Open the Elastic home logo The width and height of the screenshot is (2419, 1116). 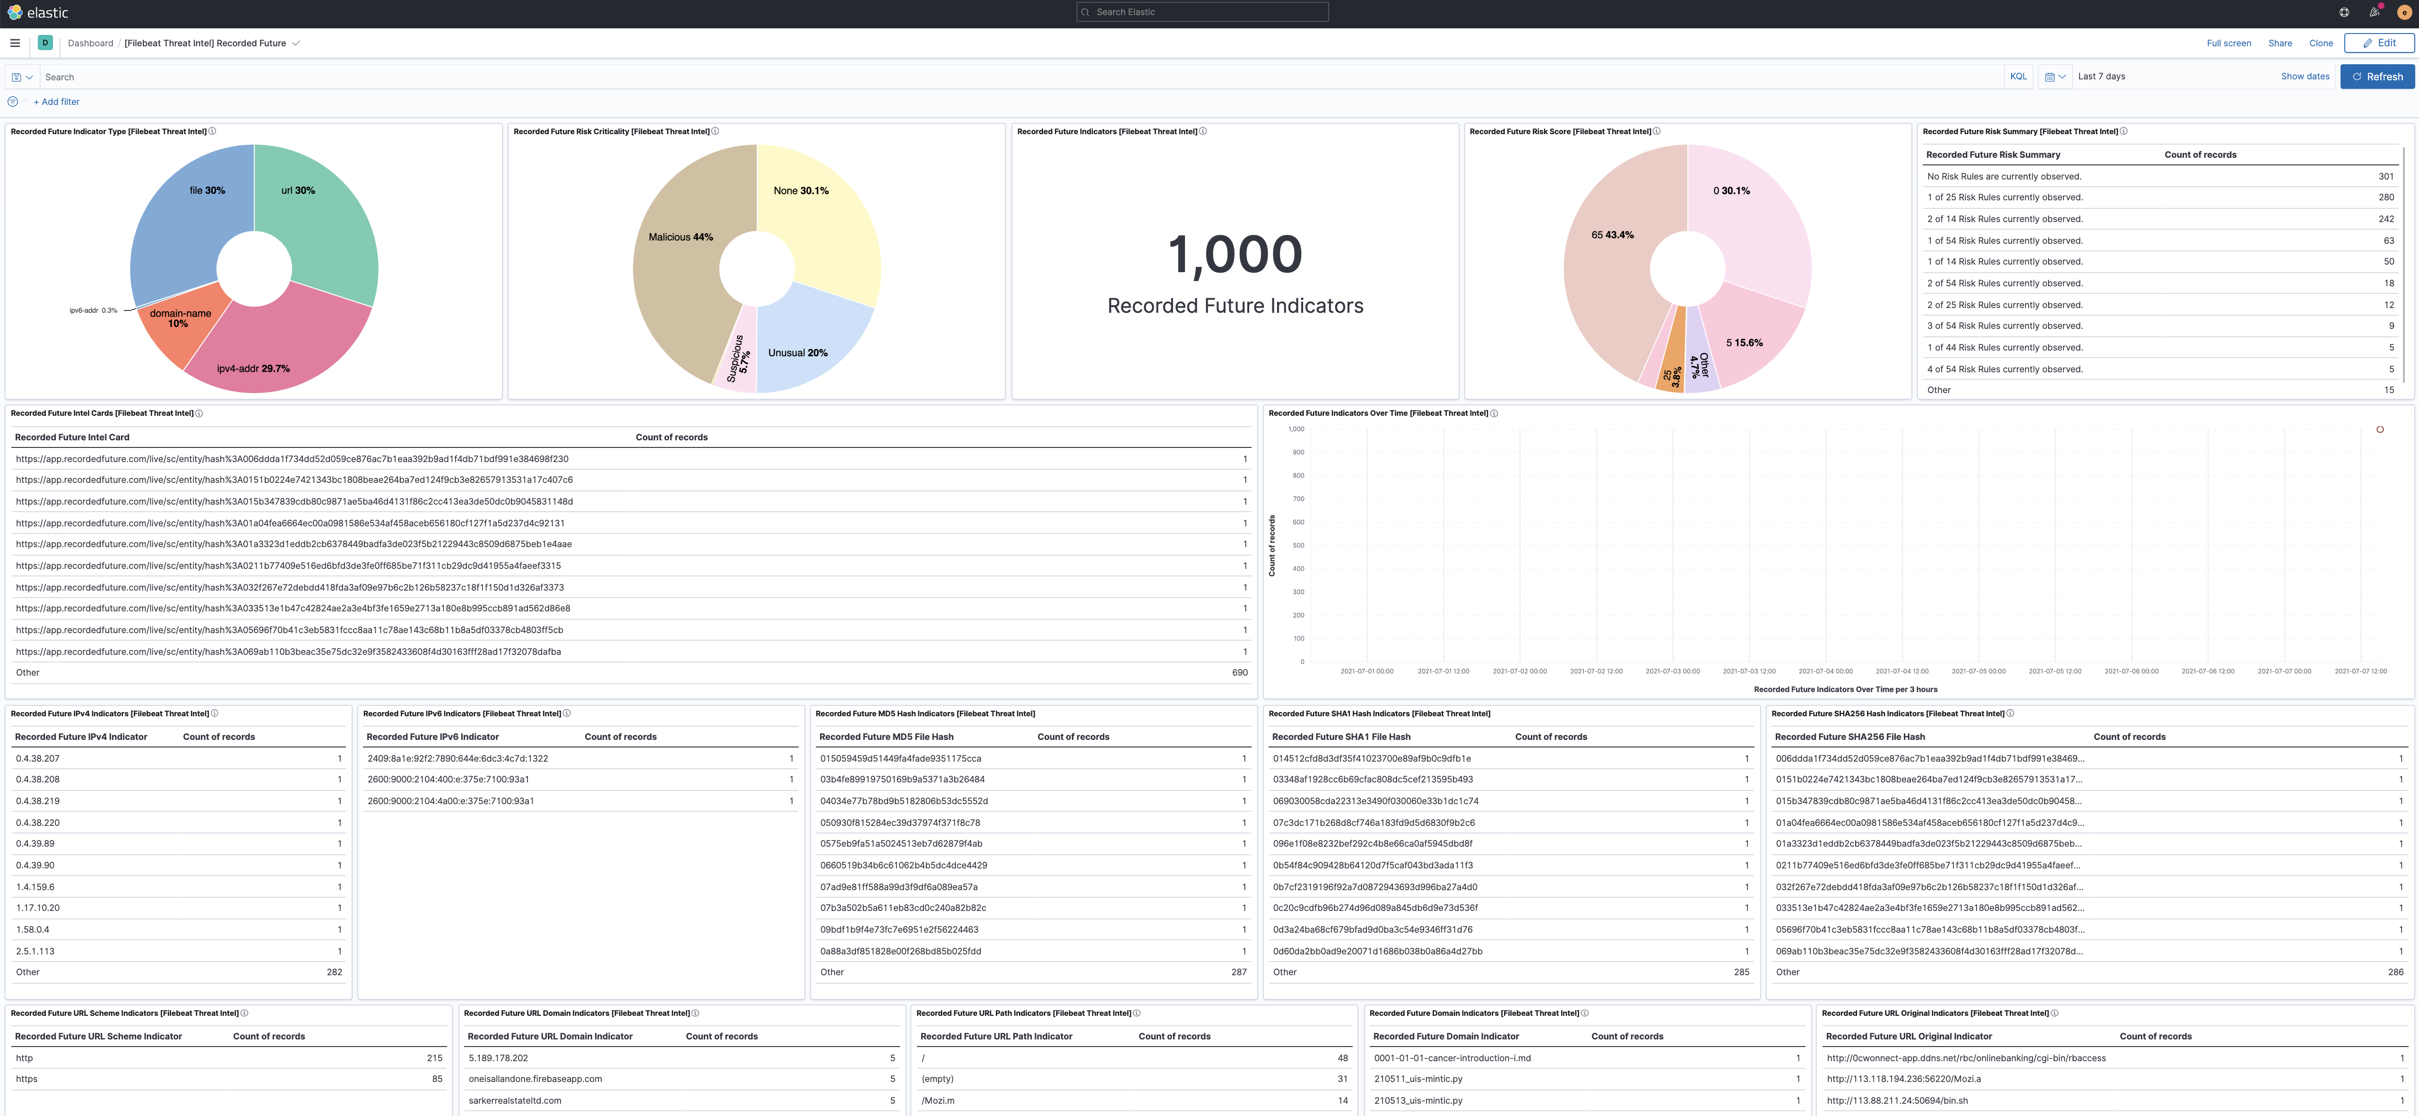tap(37, 12)
